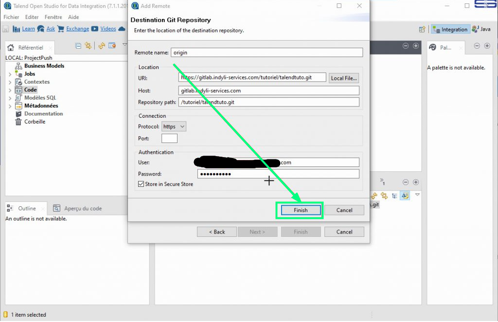Viewport: 498px width, 322px height.
Task: Minimize the Palette panel
Action: click(x=477, y=46)
